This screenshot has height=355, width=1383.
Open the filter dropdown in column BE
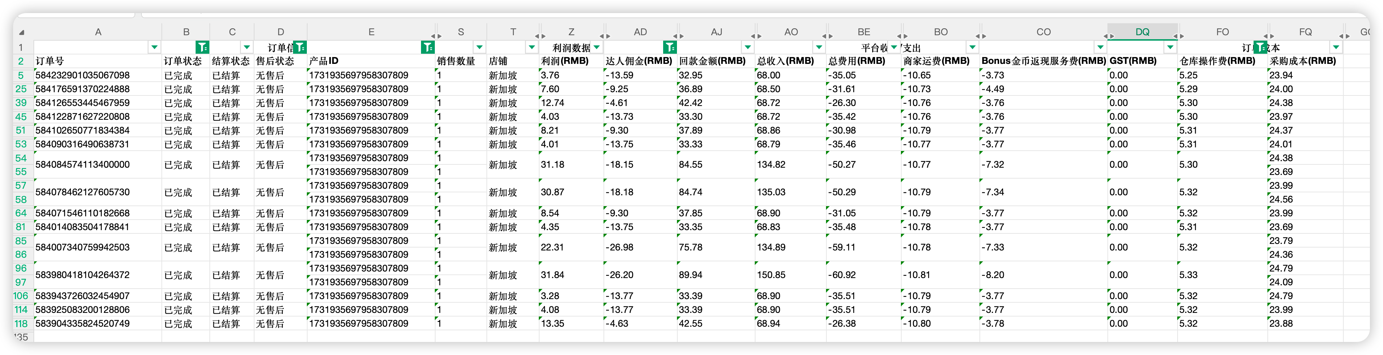894,47
